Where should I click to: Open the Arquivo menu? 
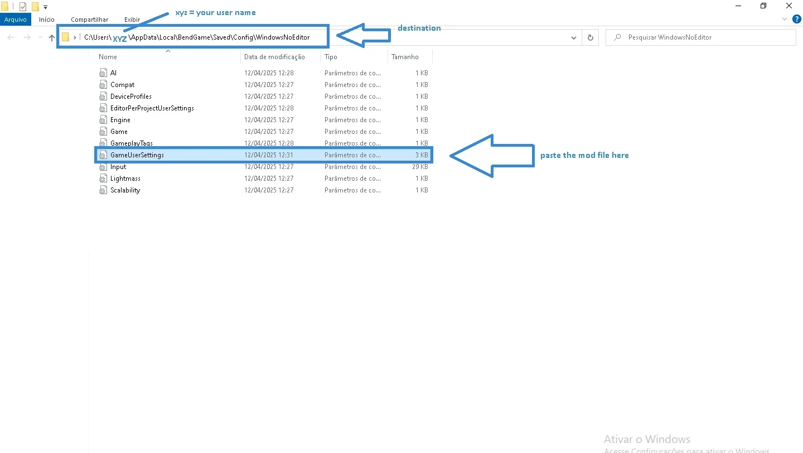tap(16, 20)
